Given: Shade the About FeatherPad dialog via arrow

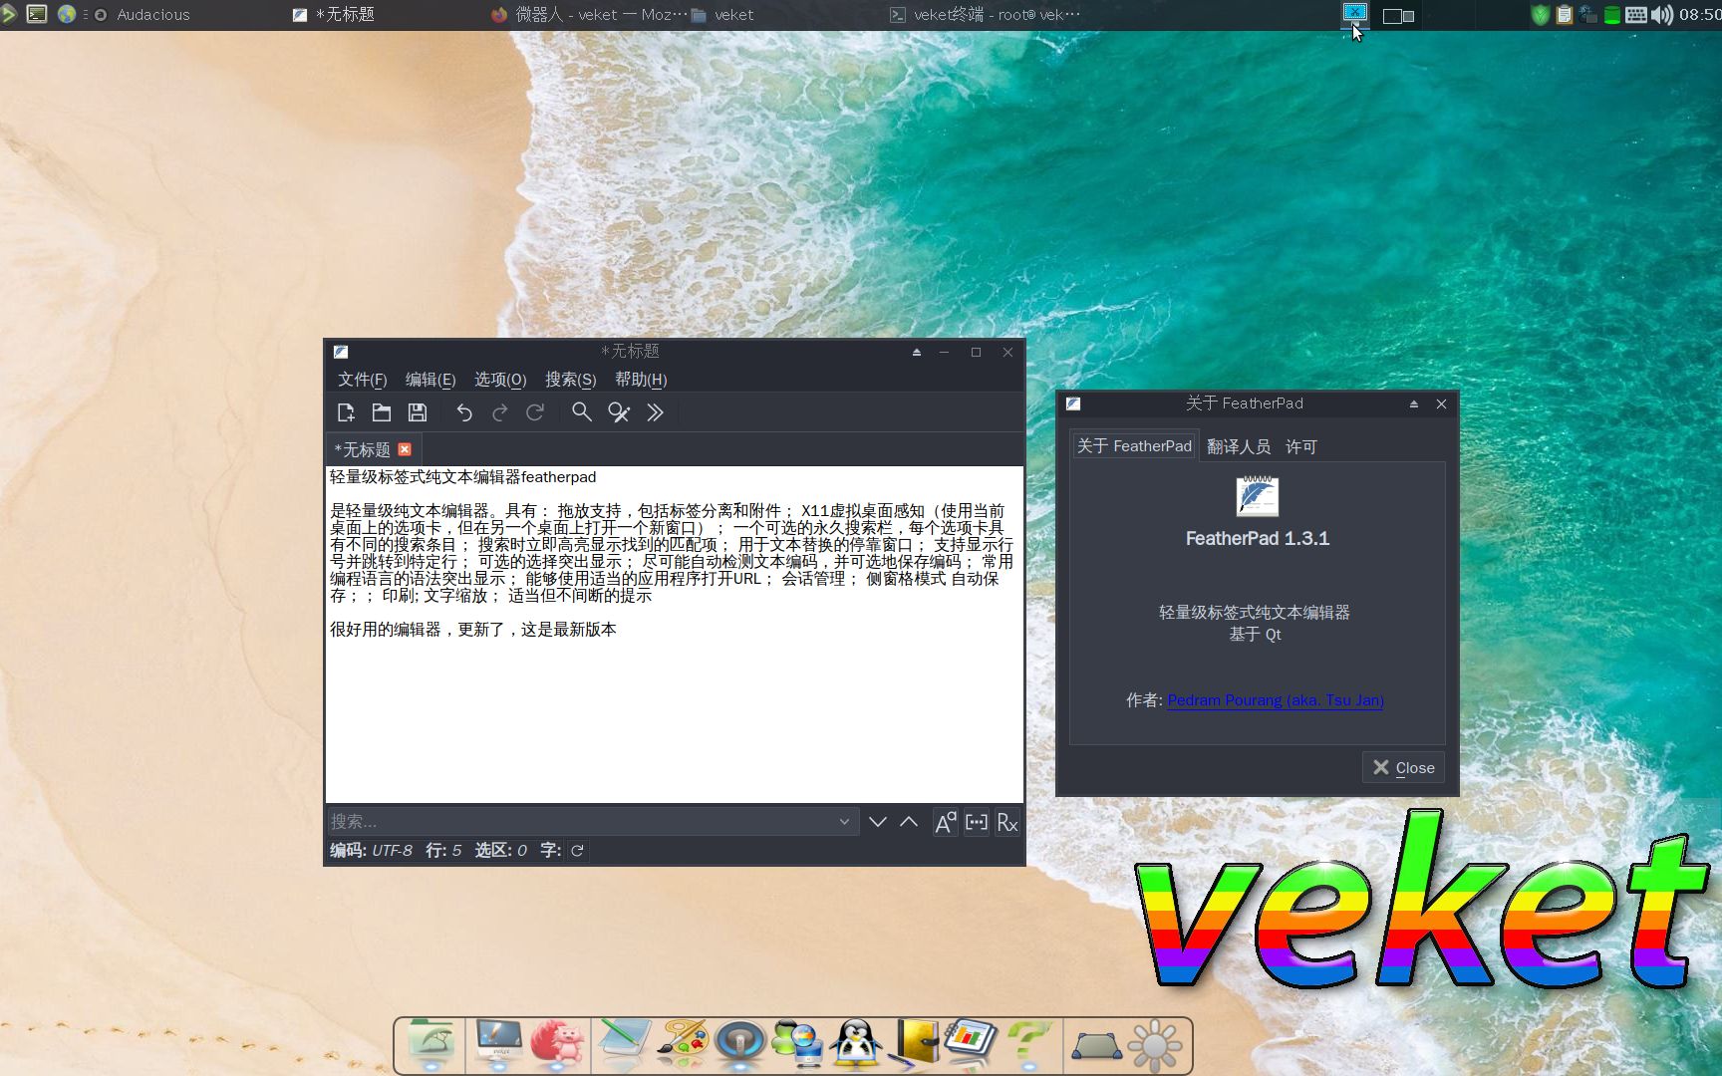Looking at the screenshot, I should [1413, 403].
